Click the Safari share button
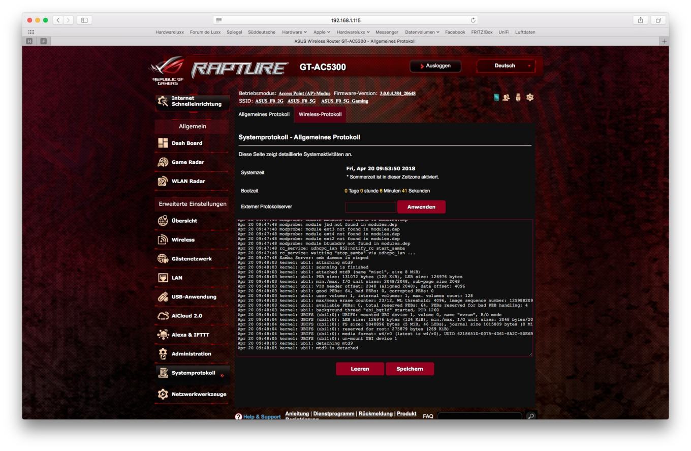 pyautogui.click(x=640, y=20)
